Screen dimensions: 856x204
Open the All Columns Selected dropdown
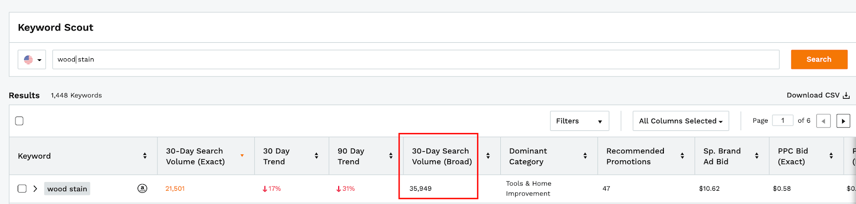tap(681, 121)
